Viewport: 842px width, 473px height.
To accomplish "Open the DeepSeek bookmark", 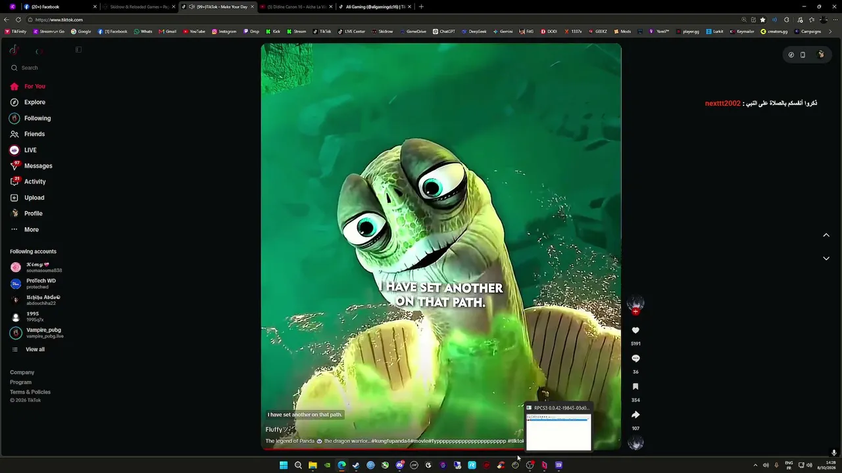I will point(474,32).
